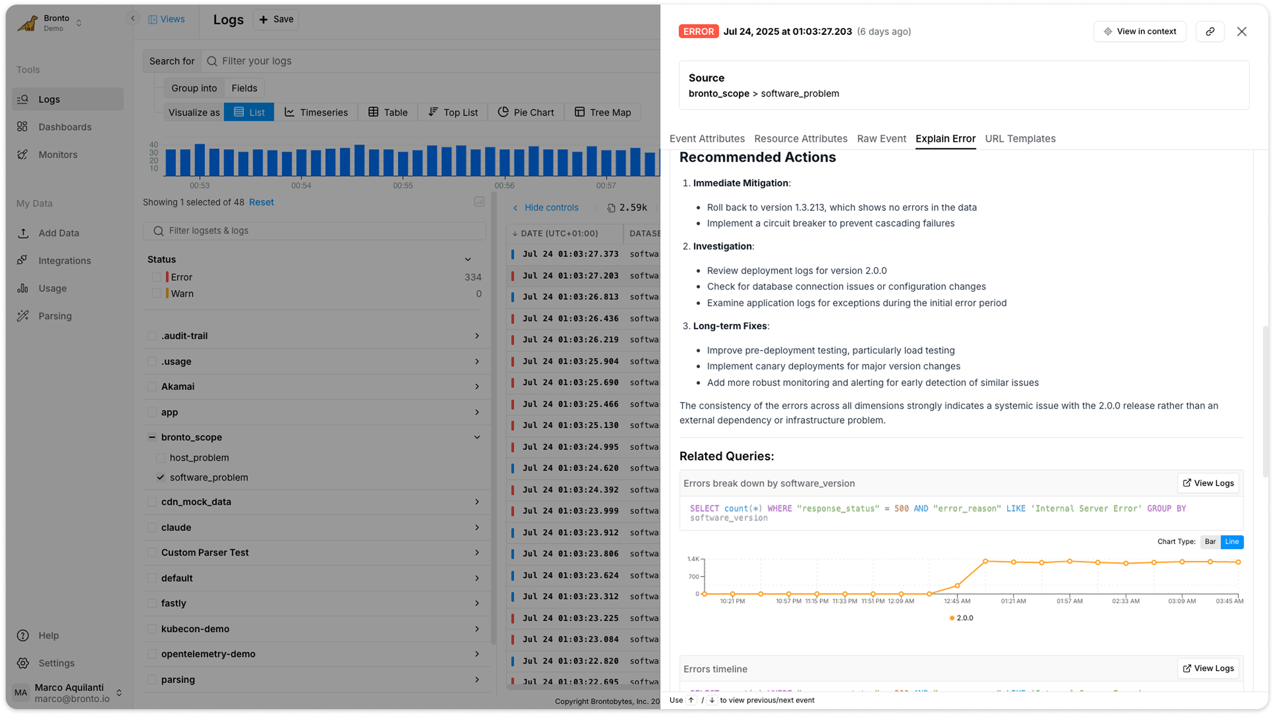Click next event down arrow key hint
This screenshot has width=1274, height=716.
click(x=712, y=700)
